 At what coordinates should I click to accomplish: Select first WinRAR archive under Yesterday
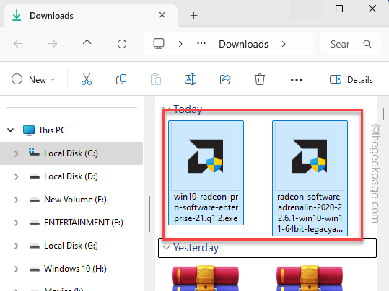pyautogui.click(x=206, y=278)
